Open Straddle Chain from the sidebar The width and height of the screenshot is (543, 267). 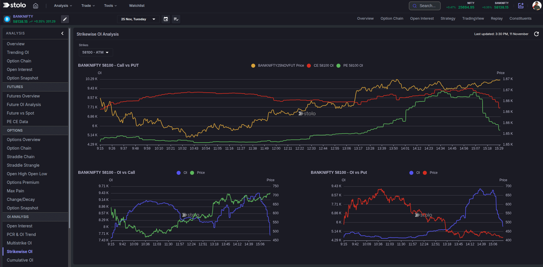coord(21,156)
